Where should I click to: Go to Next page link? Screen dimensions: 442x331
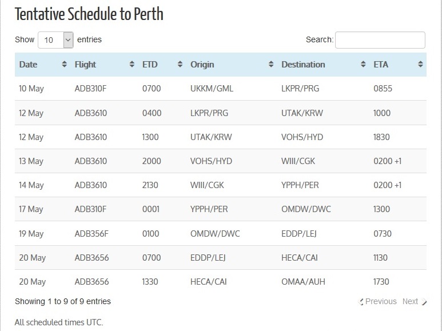point(415,301)
